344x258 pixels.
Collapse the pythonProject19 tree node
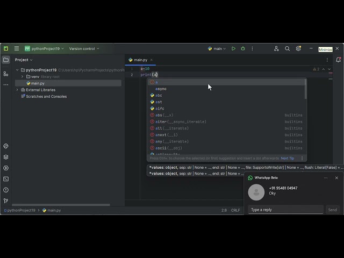(17, 70)
